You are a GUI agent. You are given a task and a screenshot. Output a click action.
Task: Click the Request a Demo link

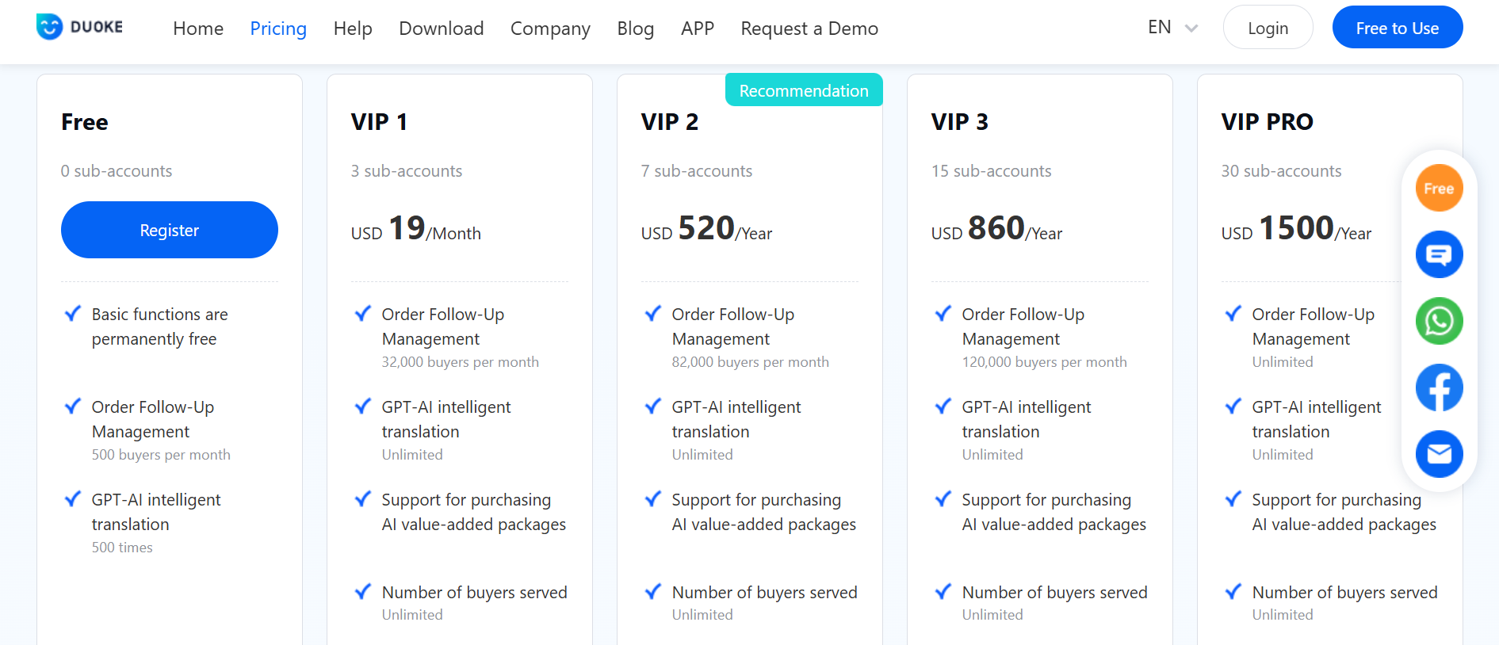(809, 29)
